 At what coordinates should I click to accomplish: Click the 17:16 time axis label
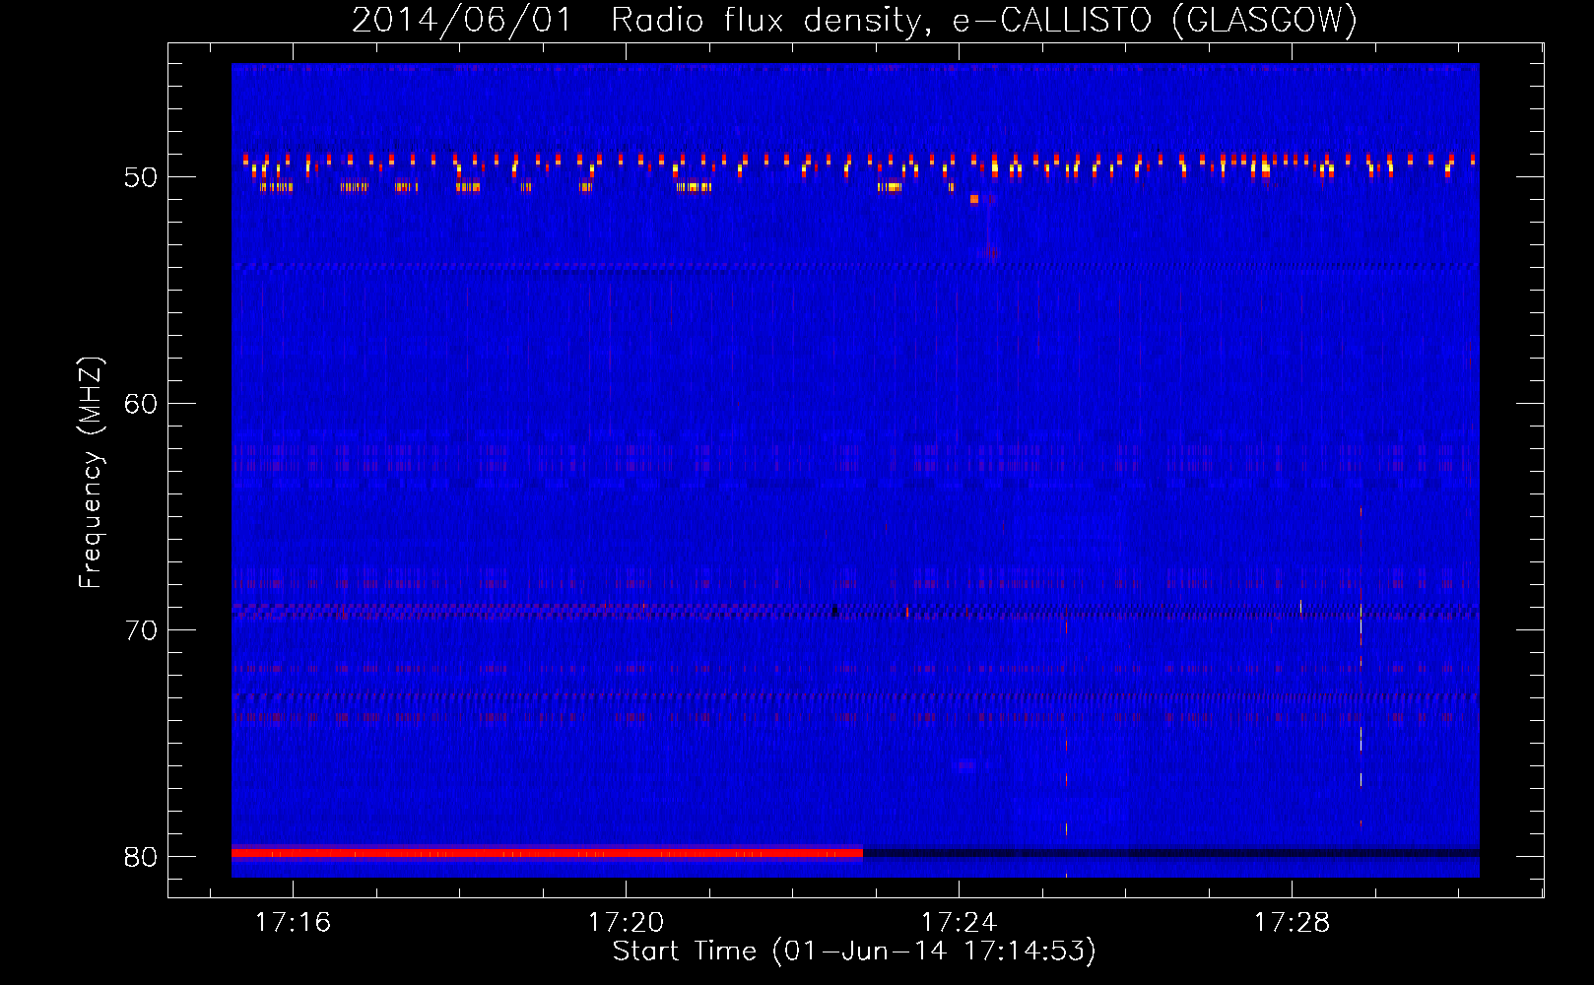pos(293,923)
